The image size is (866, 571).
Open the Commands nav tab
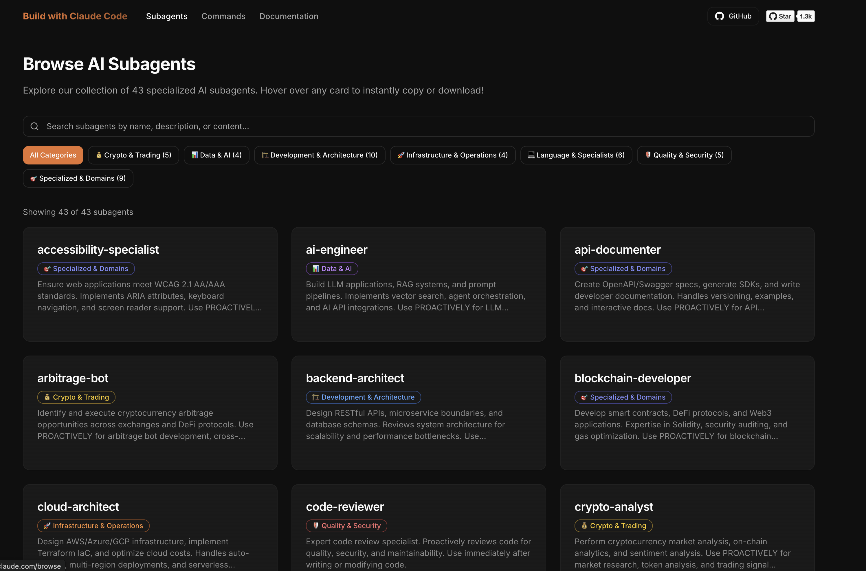[223, 17]
